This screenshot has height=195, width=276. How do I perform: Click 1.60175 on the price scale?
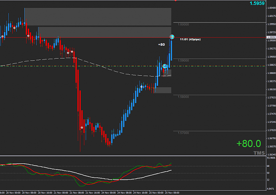272,16
